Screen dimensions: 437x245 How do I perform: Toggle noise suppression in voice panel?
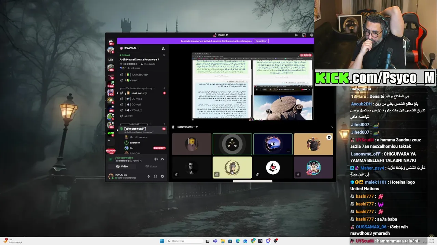click(156, 159)
